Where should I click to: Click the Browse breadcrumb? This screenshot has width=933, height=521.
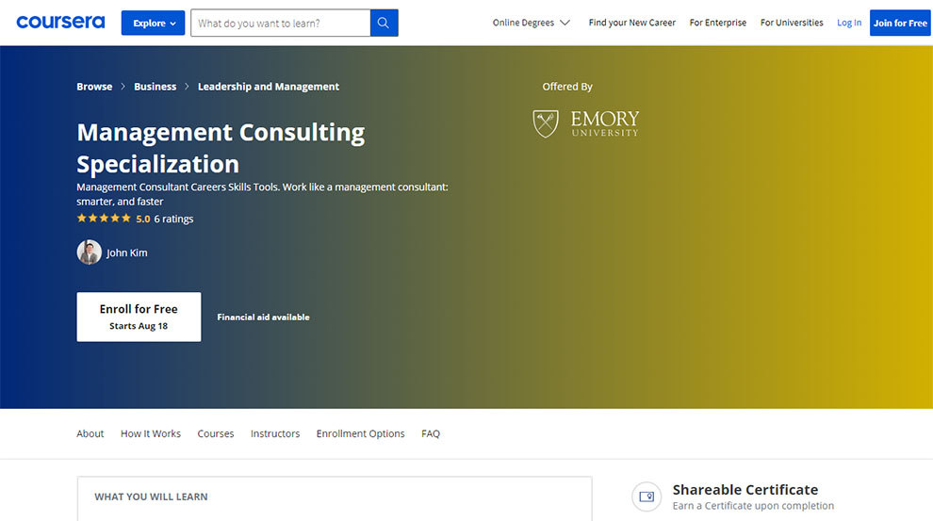click(x=94, y=87)
